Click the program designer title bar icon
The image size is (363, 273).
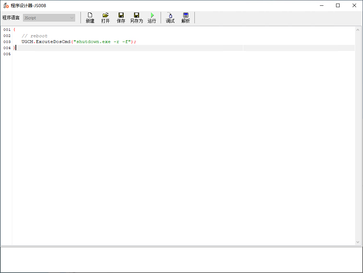6,5
